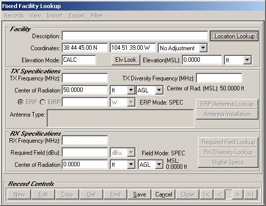This screenshot has width=266, height=206.
Task: Expand the Elevation(MSL) ft unit dropdown
Action: click(x=247, y=60)
